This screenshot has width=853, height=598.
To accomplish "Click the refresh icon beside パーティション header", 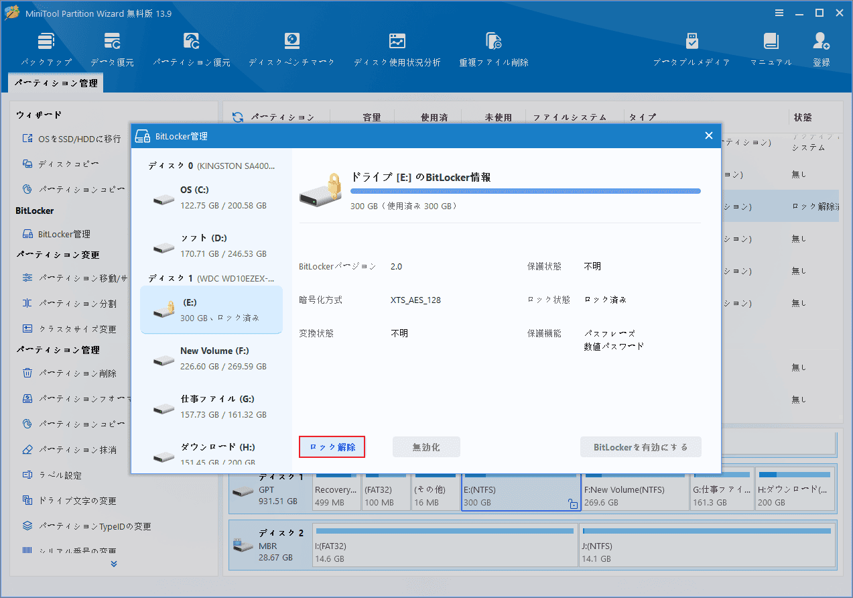I will pyautogui.click(x=238, y=118).
